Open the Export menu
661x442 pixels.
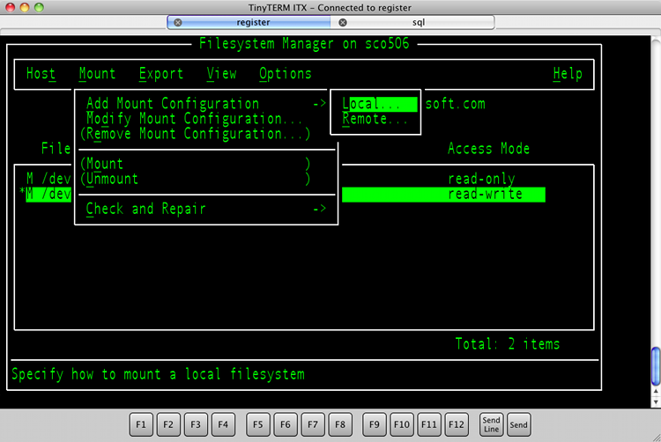point(161,74)
